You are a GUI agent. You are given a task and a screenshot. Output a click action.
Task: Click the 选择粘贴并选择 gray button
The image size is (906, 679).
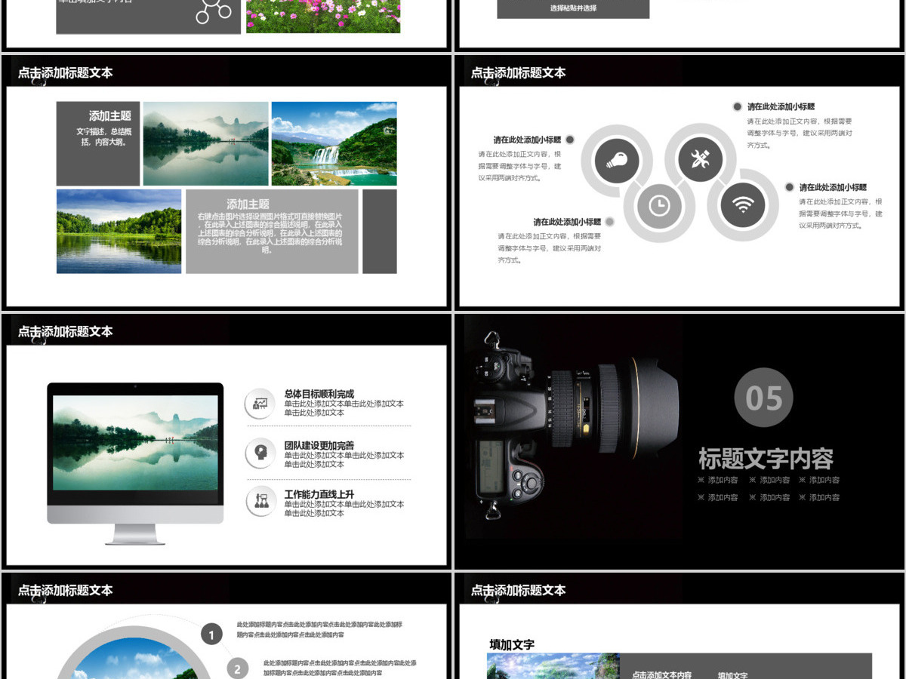[x=573, y=9]
